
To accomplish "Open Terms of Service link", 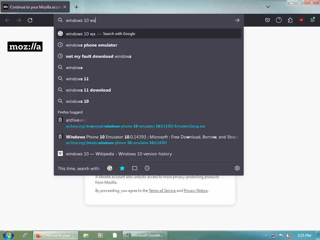I will [x=162, y=191].
